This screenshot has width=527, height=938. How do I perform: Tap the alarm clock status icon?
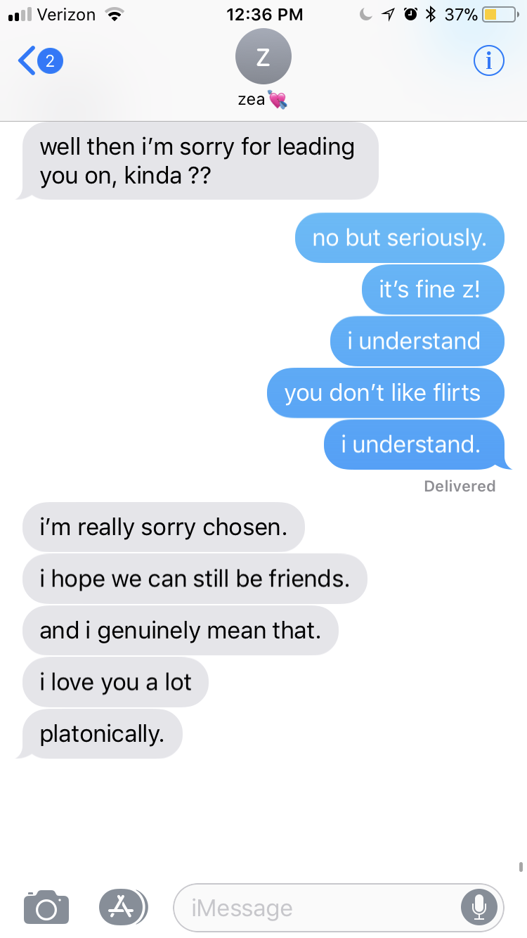[x=411, y=14]
